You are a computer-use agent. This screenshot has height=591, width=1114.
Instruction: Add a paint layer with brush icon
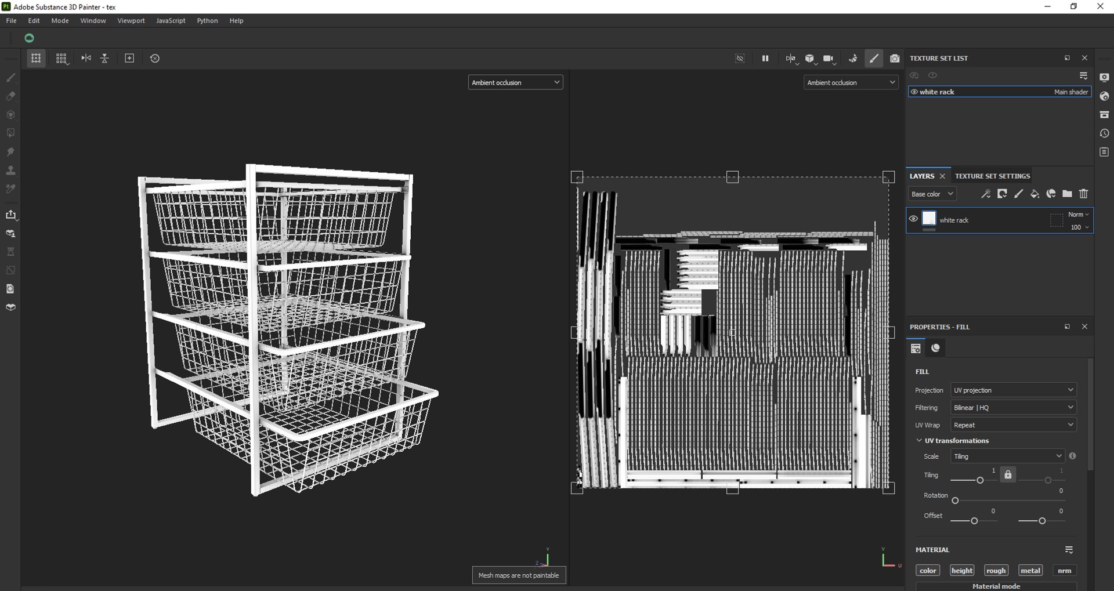click(x=1018, y=194)
